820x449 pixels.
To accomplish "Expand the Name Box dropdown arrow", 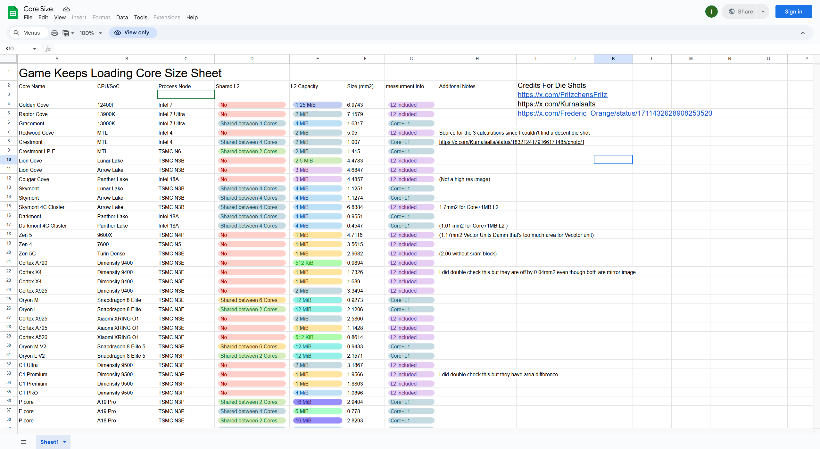I will (x=34, y=49).
